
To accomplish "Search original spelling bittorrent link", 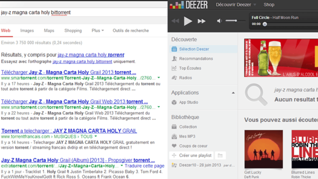I will (x=82, y=62).
